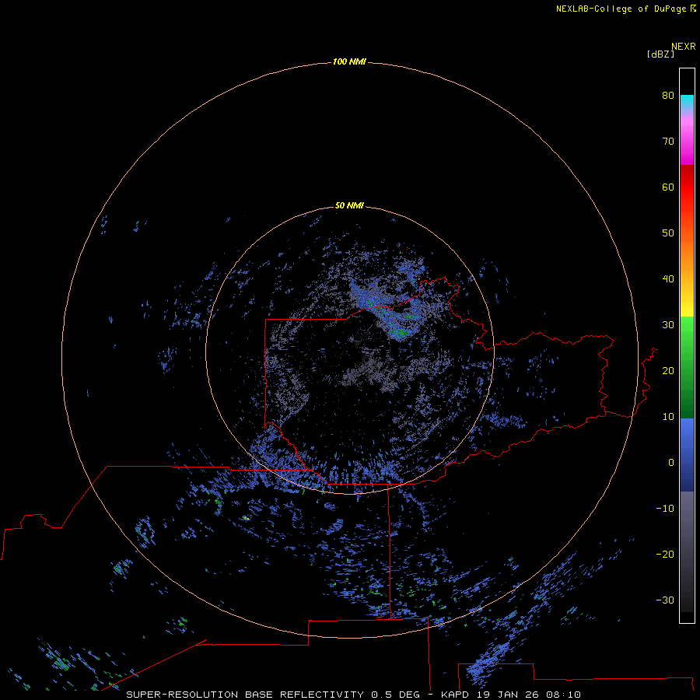
Task: Click the -30 dBZ scale value
Action: coord(665,600)
